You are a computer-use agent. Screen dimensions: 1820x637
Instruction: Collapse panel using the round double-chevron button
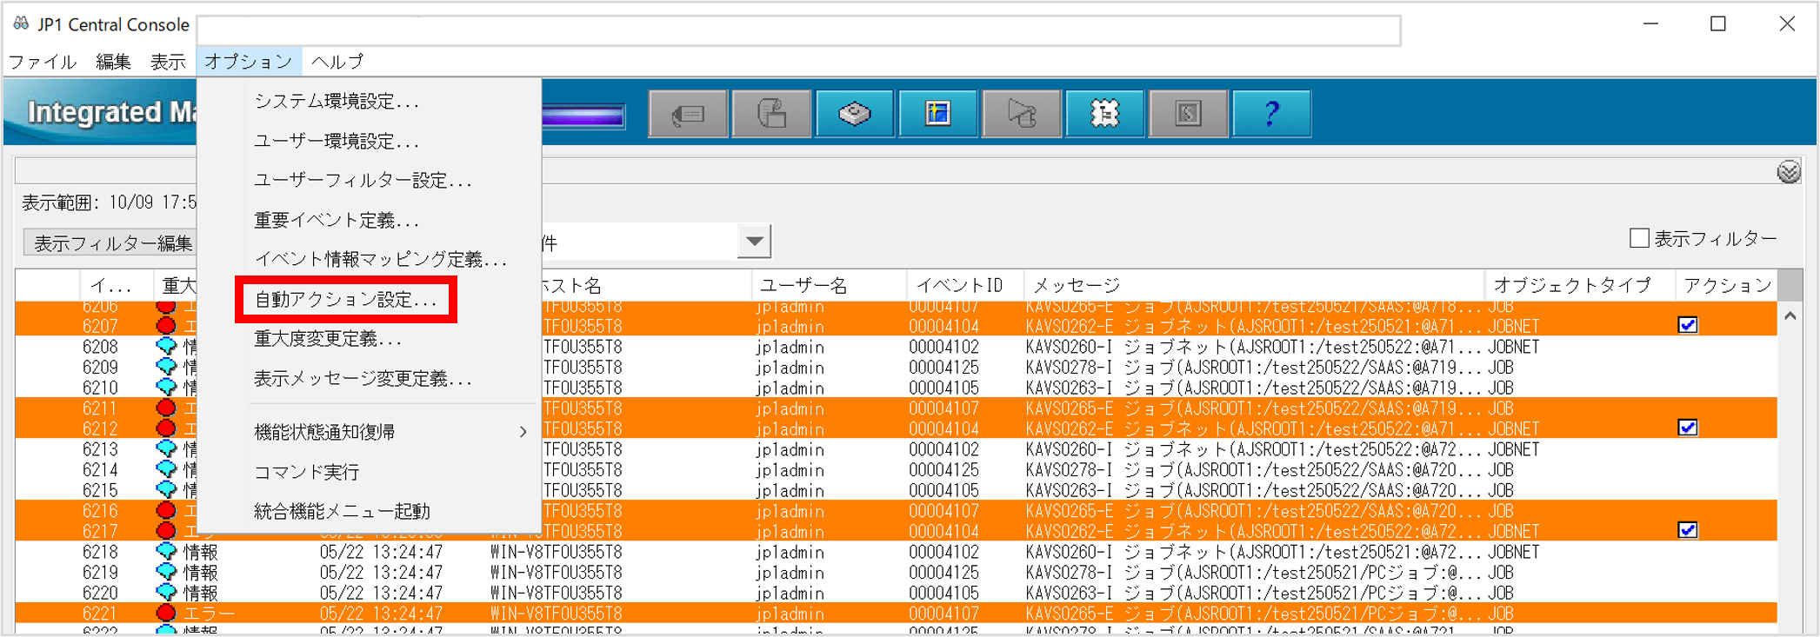click(1788, 172)
